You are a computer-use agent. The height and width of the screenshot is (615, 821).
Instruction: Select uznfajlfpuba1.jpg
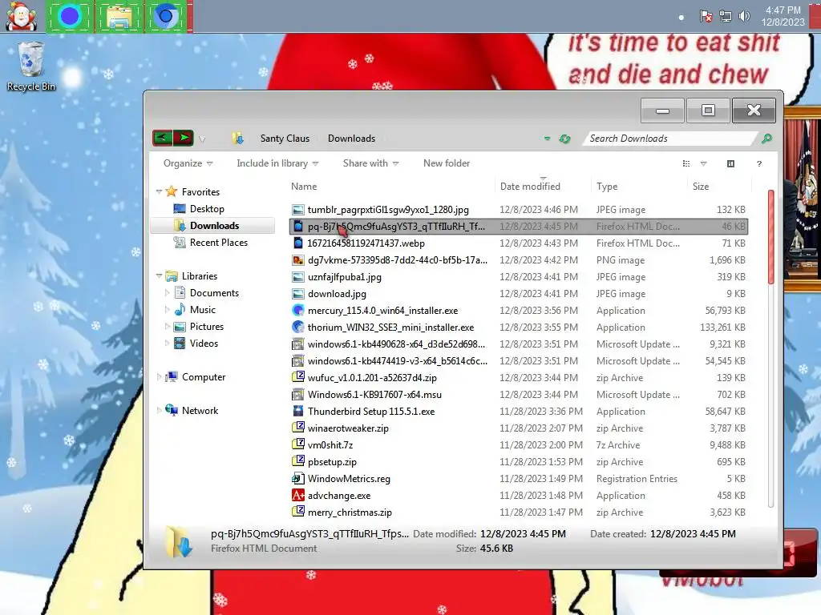345,276
